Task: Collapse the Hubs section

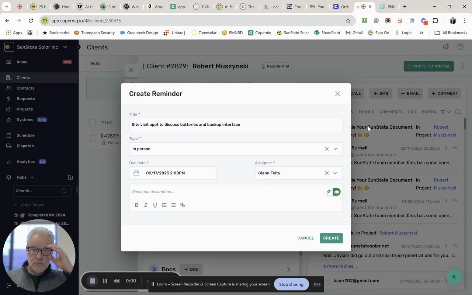Action: 32,177
